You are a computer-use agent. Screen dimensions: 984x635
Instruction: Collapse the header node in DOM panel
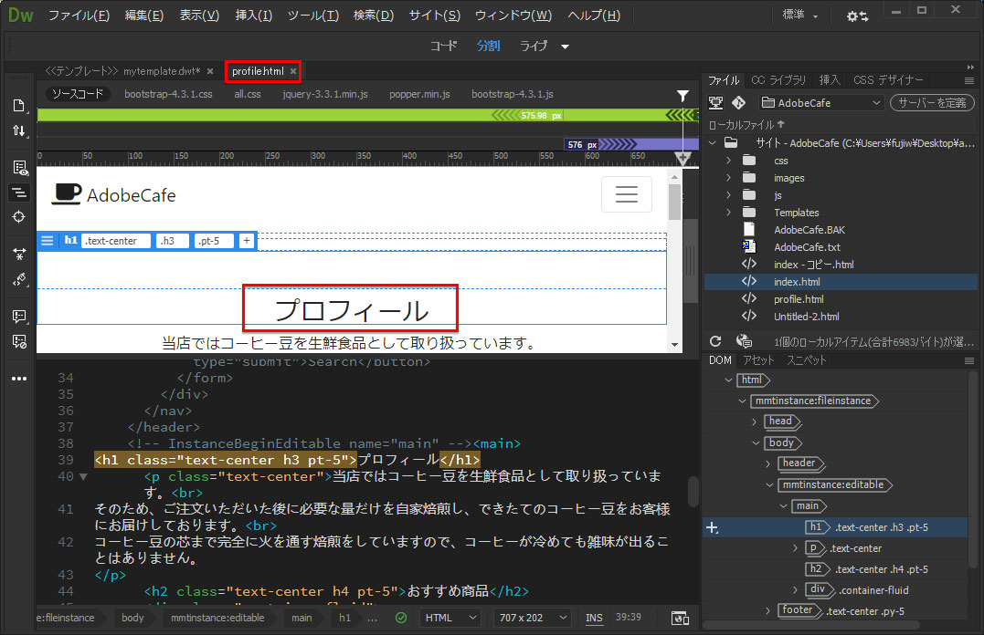[x=767, y=463]
